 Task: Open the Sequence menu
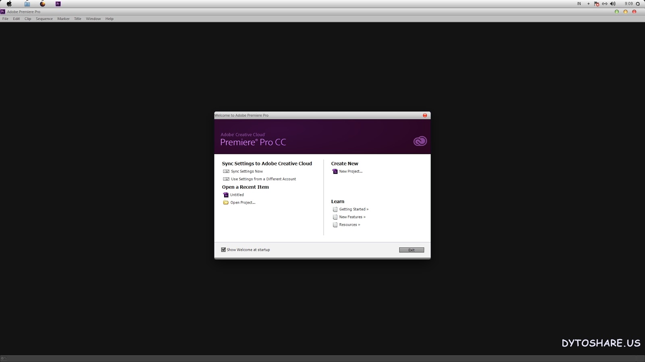pos(44,19)
